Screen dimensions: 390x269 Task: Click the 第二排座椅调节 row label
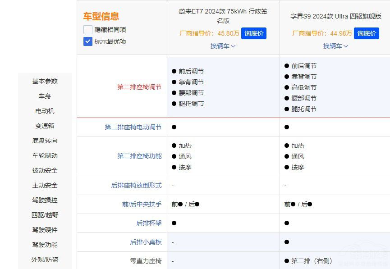140,87
